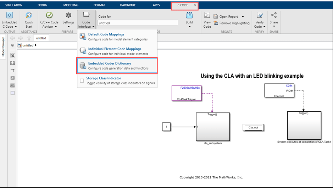The image size is (333, 188).
Task: Toggle sample time display arrows icon
Action: 12,70
